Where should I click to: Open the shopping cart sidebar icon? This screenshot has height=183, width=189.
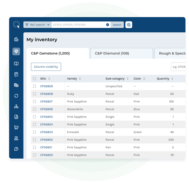[16, 127]
